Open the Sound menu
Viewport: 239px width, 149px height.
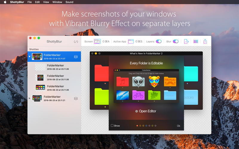[69, 2]
